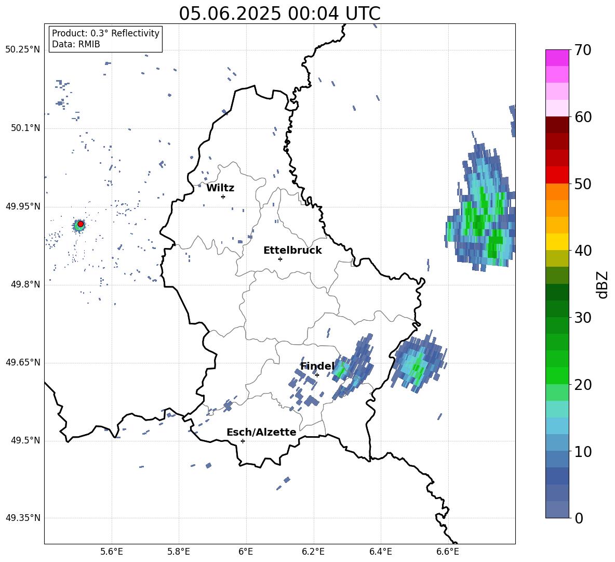Select the Esch/Alzette city label
This screenshot has height=562, width=615.
click(262, 432)
